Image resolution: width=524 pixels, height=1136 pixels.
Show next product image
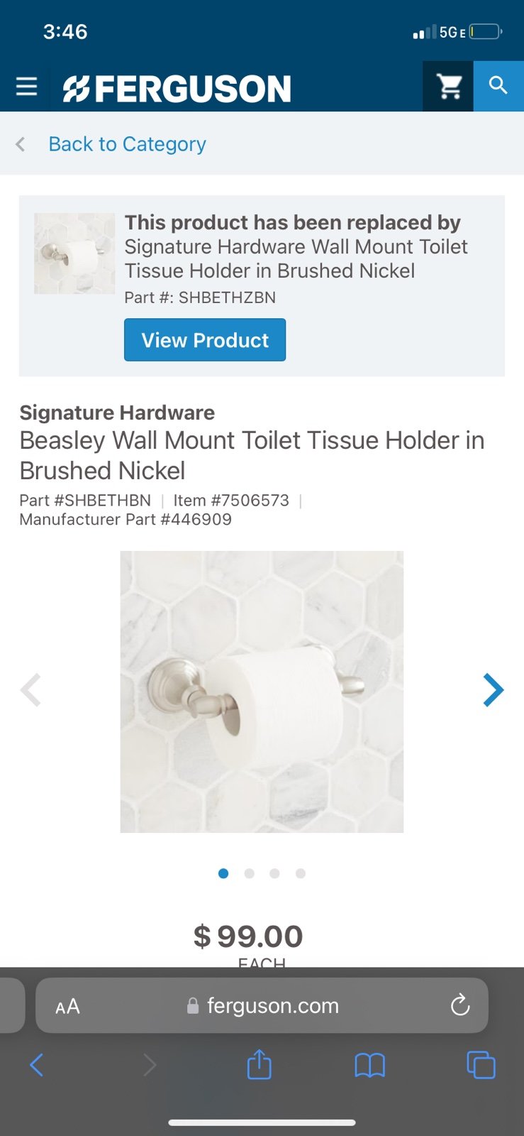coord(493,690)
